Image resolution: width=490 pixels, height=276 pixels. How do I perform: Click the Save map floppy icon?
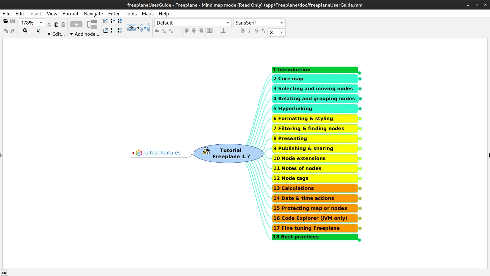[x=13, y=21]
